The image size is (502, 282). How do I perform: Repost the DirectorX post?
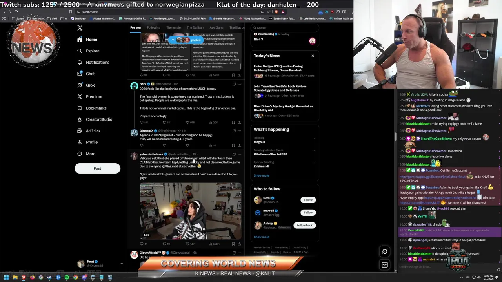point(164,145)
